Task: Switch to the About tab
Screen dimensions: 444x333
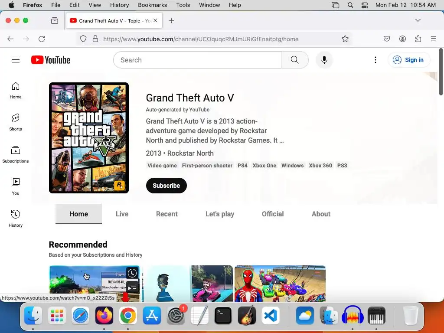Action: [321, 214]
